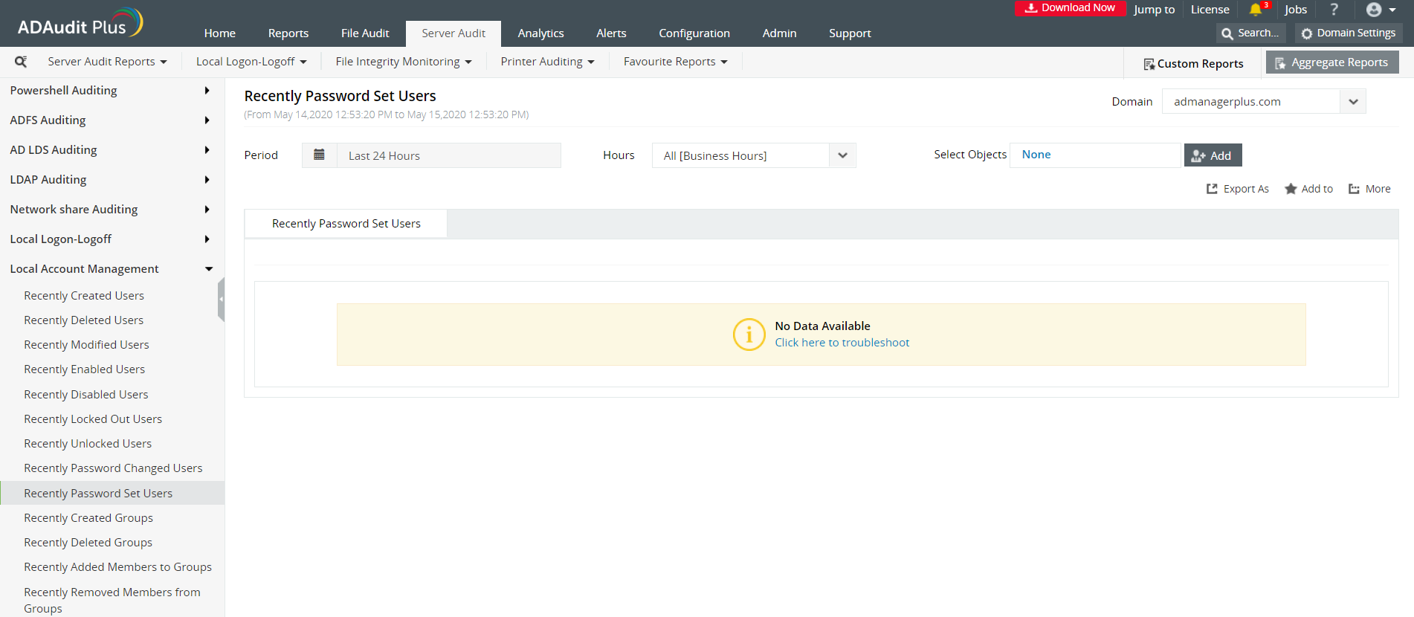Click the ADAudit Plus logo
1414x617 pixels.
point(80,24)
